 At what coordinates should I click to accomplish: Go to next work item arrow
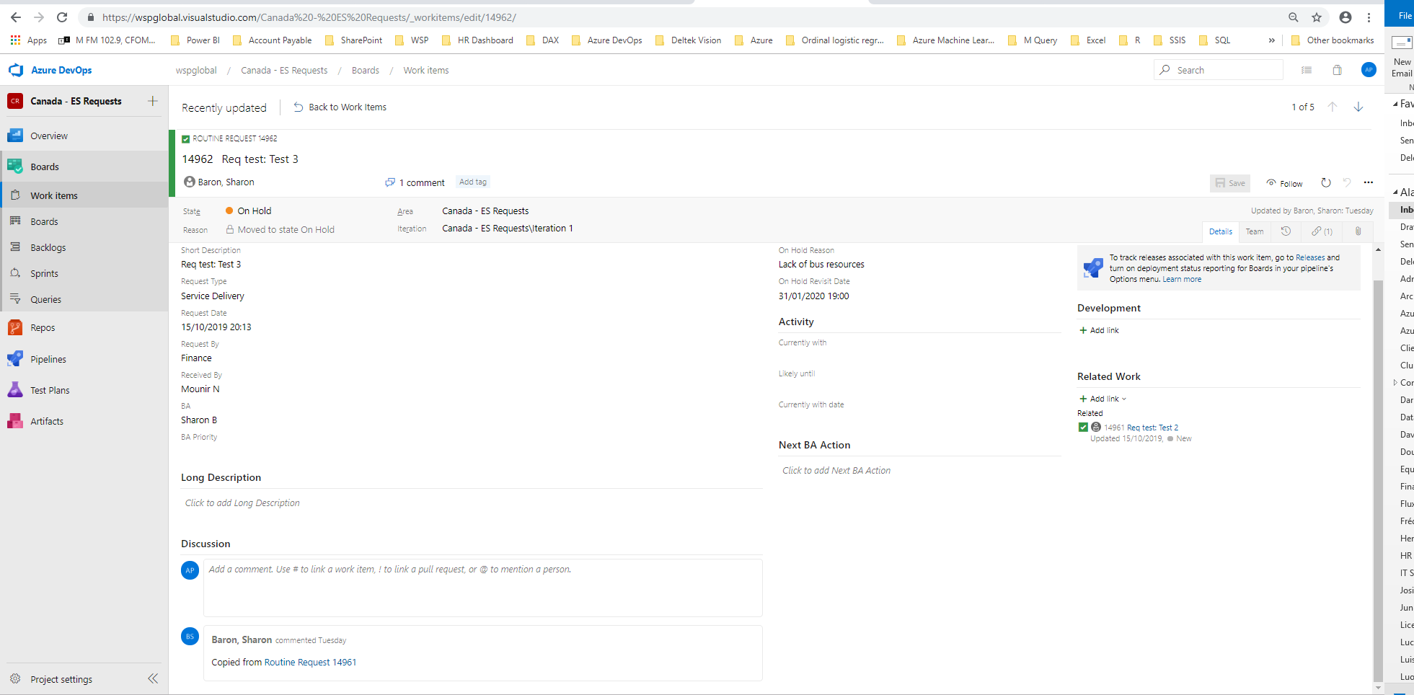[1358, 107]
